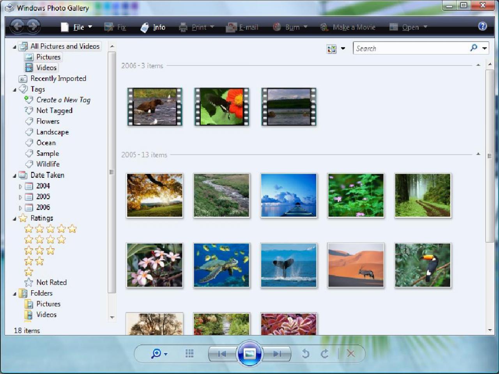The width and height of the screenshot is (499, 374).
Task: Go to the next item
Action: point(277,354)
